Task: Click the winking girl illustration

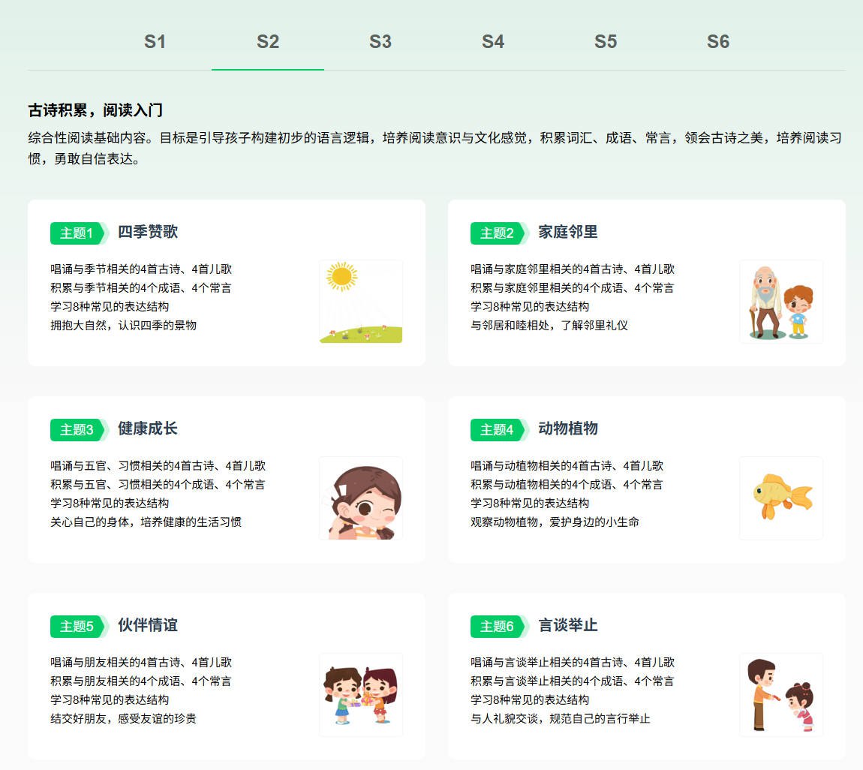Action: click(x=361, y=498)
